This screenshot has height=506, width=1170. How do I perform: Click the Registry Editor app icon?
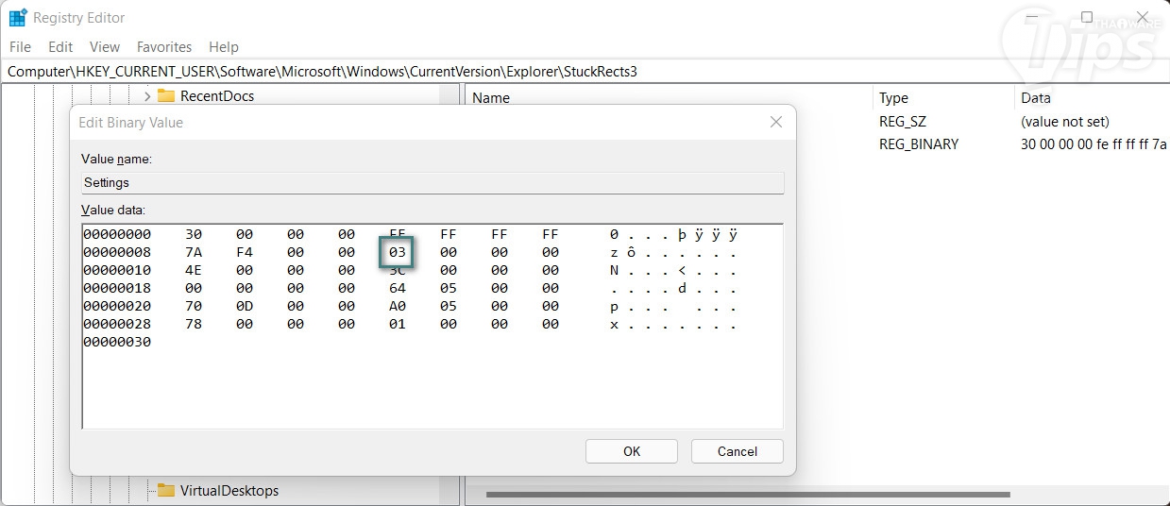[18, 17]
